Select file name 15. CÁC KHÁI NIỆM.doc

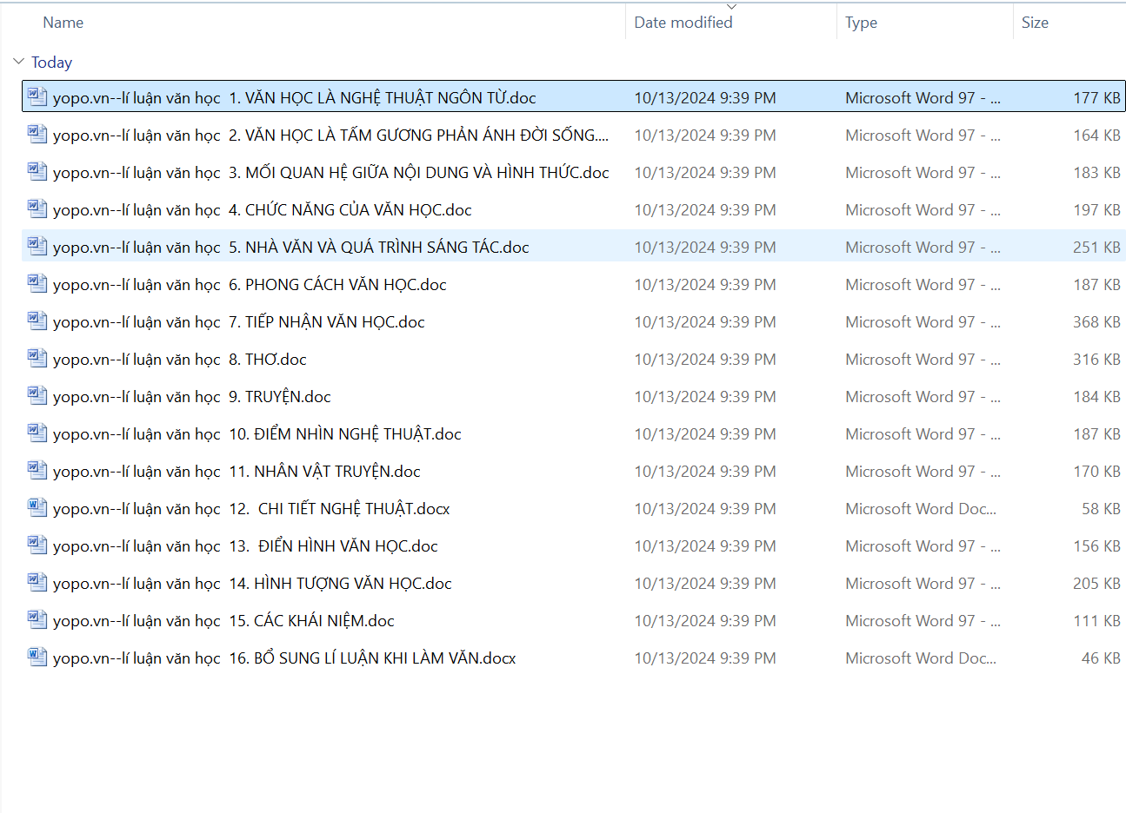click(x=223, y=620)
